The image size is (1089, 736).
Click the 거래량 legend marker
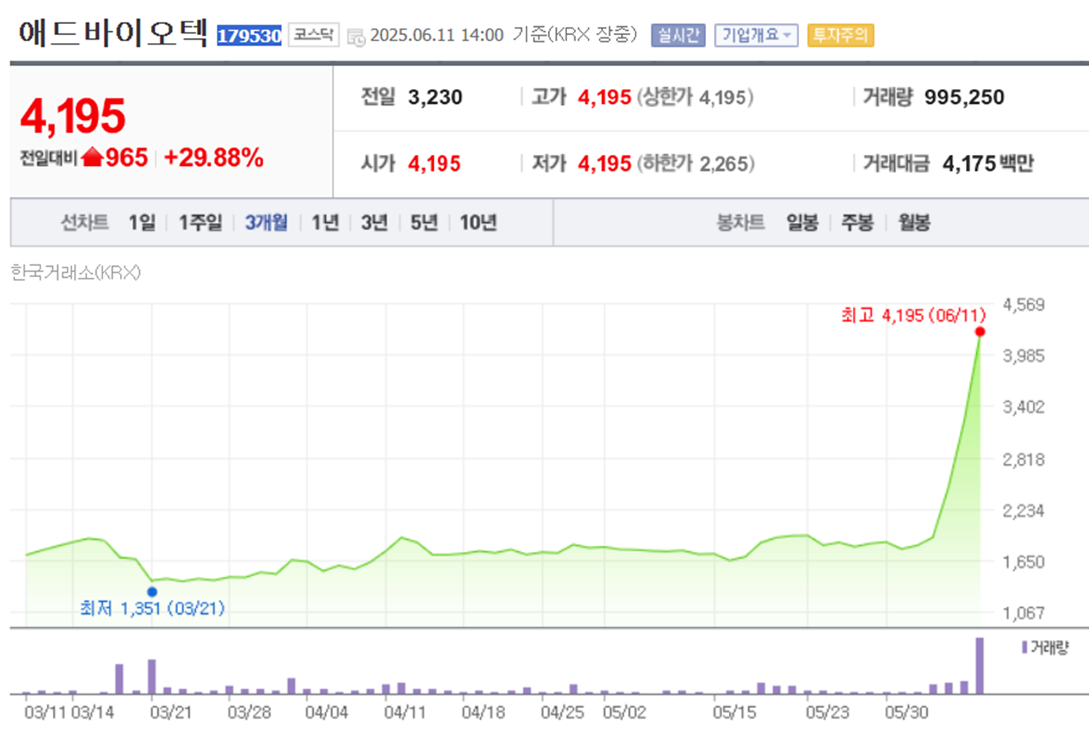coord(1025,648)
